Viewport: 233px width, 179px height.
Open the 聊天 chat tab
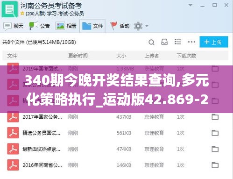point(13,26)
